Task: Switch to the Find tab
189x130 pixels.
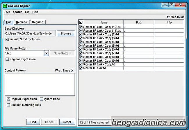Action: (9, 22)
